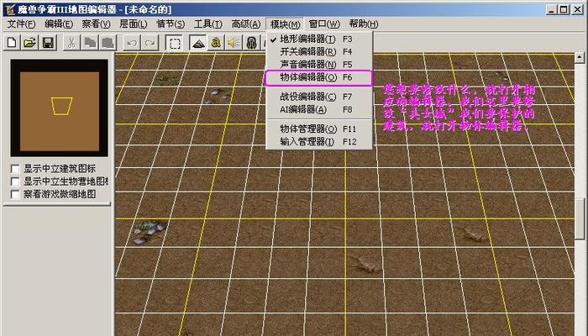The image size is (588, 336).
Task: Click the Cut scissors icon
Action: pos(71,43)
